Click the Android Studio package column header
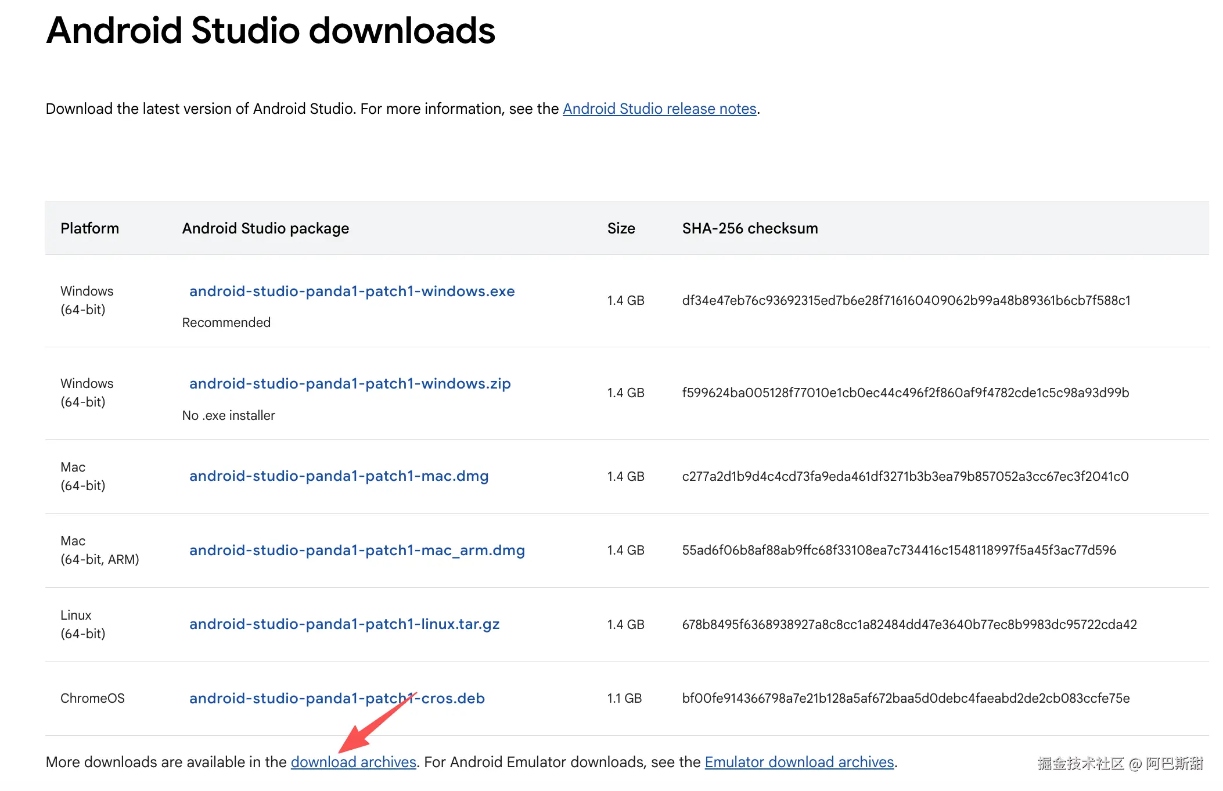Viewport: 1223px width, 791px height. (265, 228)
